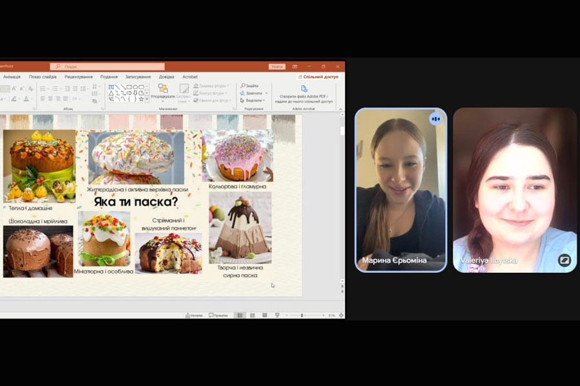Screen dimensions: 580x386
Task: Click the audio indicator on Марина's tile
Action: point(436,118)
